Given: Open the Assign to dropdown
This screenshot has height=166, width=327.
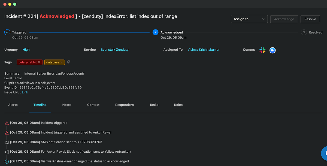Looking at the screenshot, I should pos(249,19).
